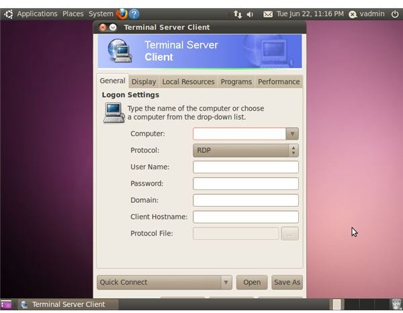Click the Ubuntu logo icon

click(9, 14)
